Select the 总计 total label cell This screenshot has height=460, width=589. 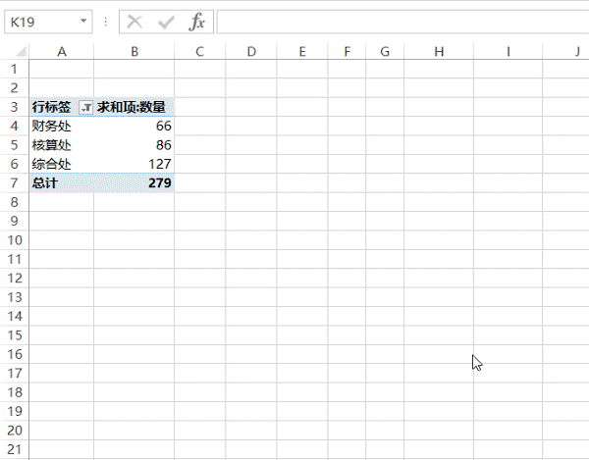tap(62, 183)
